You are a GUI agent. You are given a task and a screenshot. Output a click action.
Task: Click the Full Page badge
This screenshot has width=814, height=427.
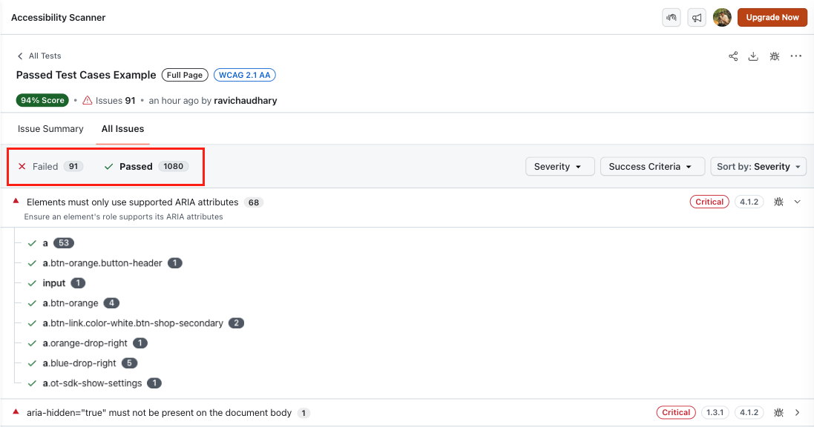[185, 75]
